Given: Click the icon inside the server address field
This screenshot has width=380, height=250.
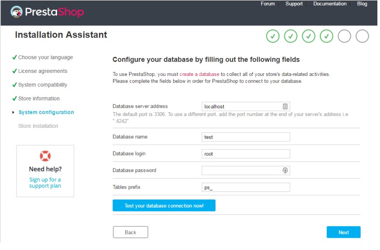Looking at the screenshot, I should [x=285, y=106].
